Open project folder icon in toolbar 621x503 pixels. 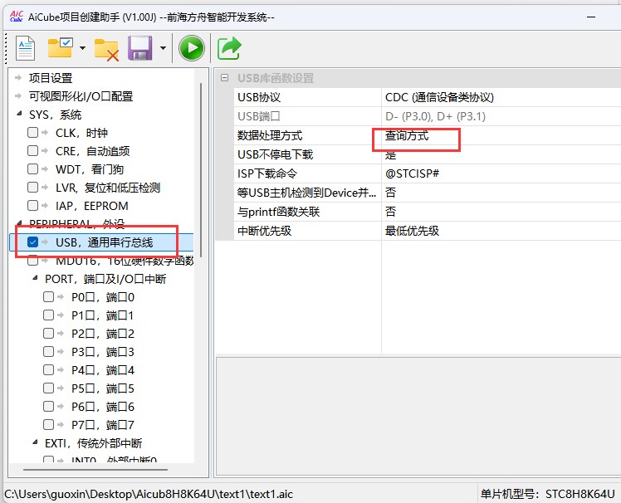tap(61, 48)
